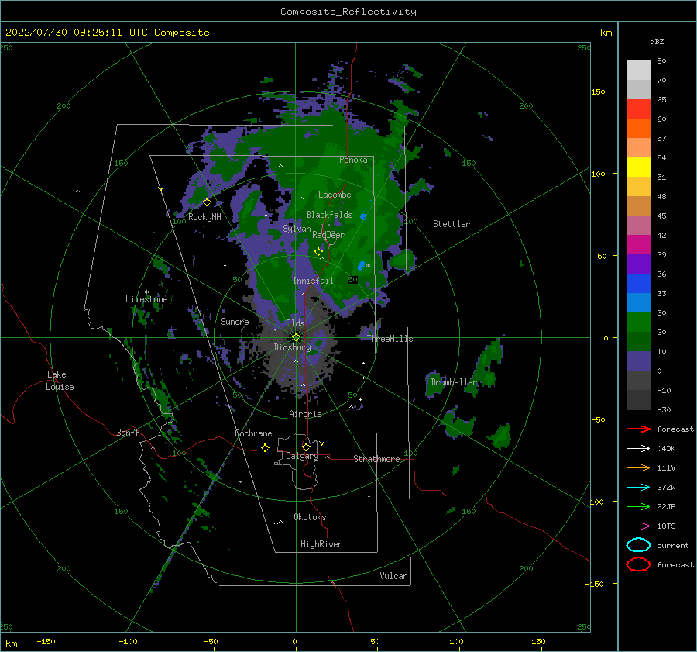
Task: Click the RedDeer city label
Action: pyautogui.click(x=328, y=235)
